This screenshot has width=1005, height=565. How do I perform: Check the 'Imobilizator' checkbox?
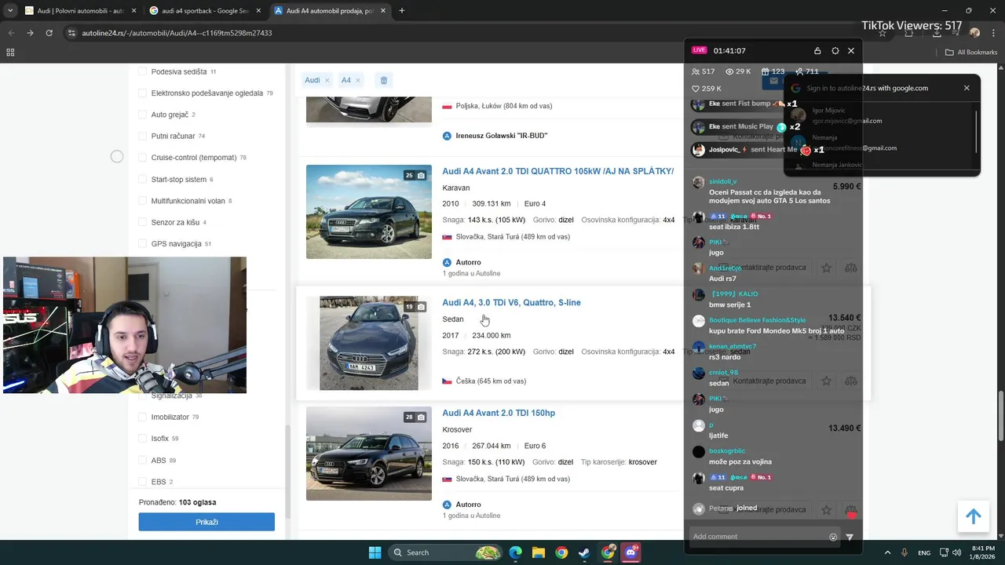(142, 417)
